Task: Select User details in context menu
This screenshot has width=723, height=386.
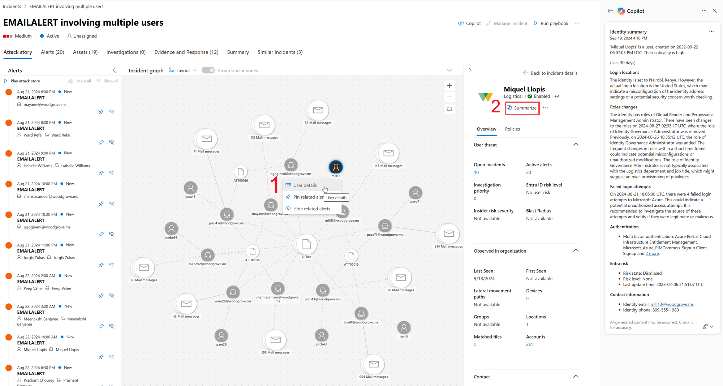Action: [312, 185]
